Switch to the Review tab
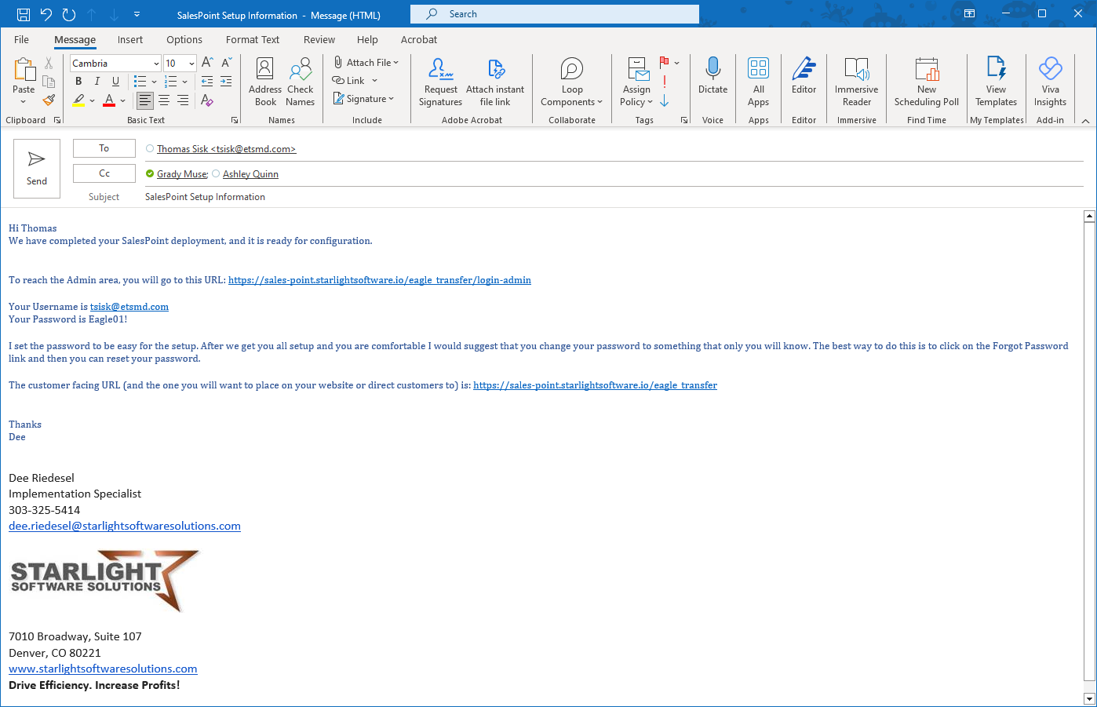1097x707 pixels. point(319,39)
